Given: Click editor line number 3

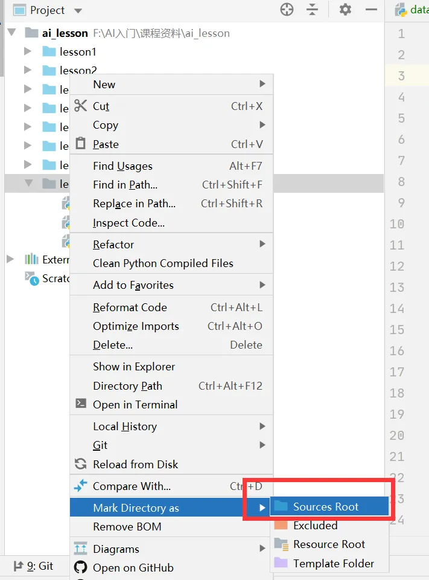Looking at the screenshot, I should pyautogui.click(x=401, y=76).
